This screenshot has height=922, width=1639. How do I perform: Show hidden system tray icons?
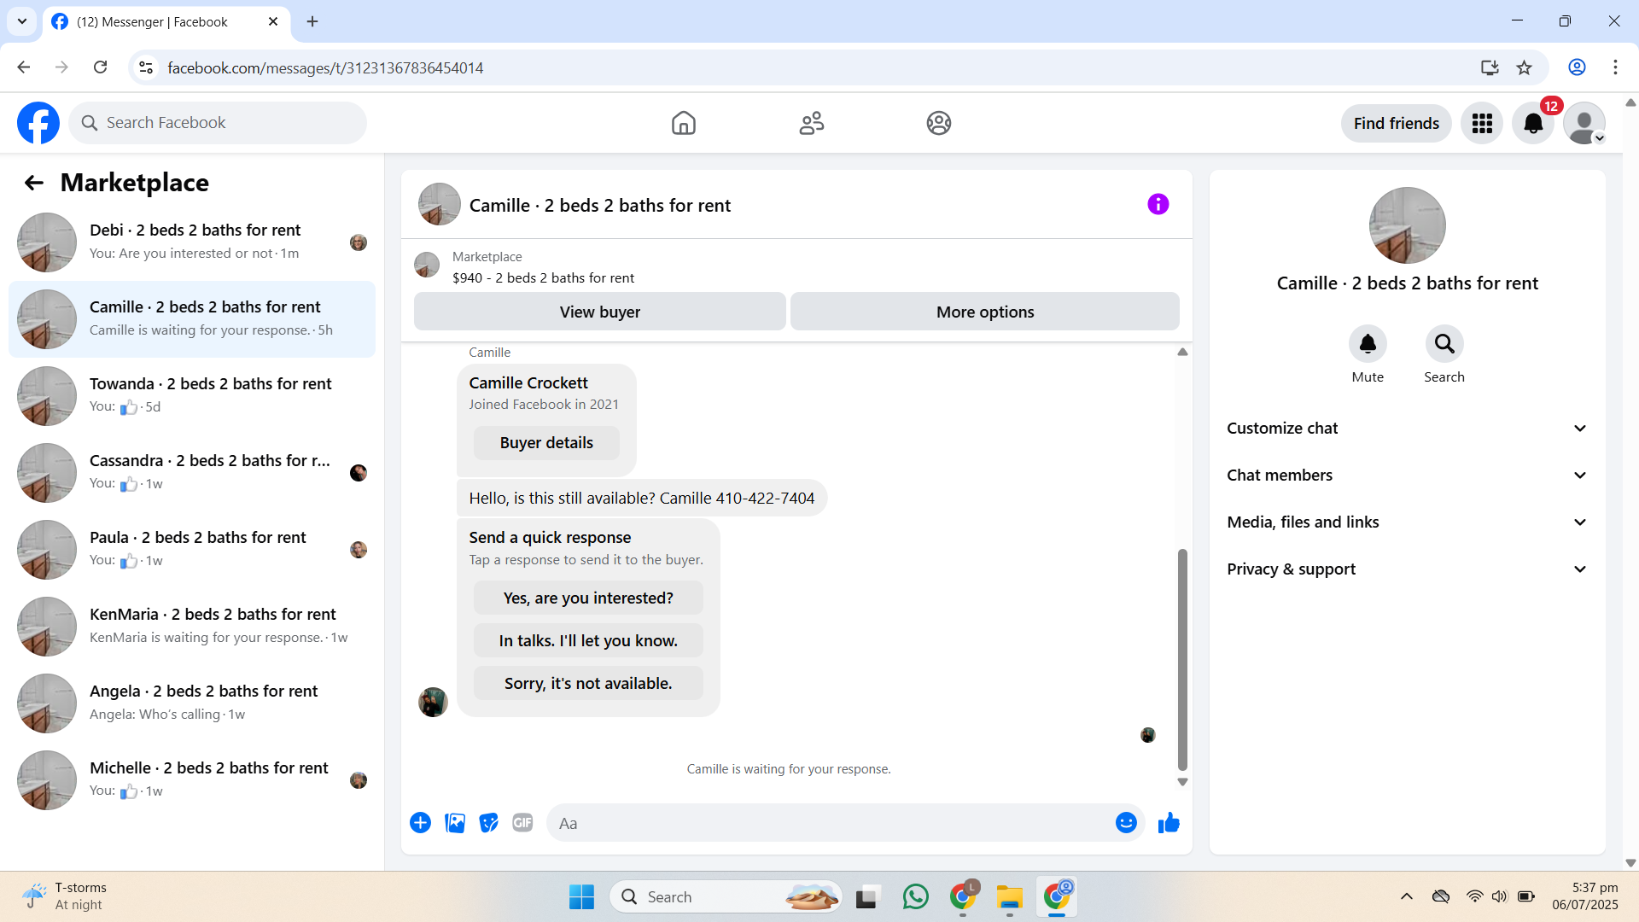(x=1407, y=896)
